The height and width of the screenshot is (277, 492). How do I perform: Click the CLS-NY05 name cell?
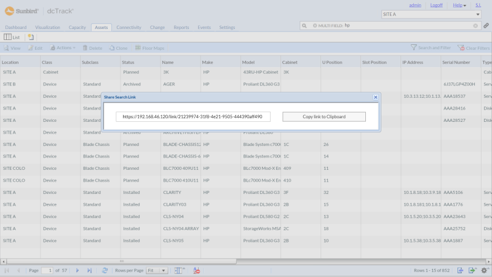[x=173, y=241]
